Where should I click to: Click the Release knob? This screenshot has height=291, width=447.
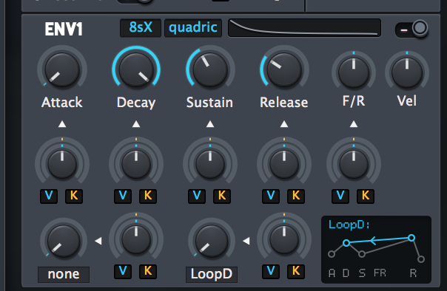click(284, 69)
